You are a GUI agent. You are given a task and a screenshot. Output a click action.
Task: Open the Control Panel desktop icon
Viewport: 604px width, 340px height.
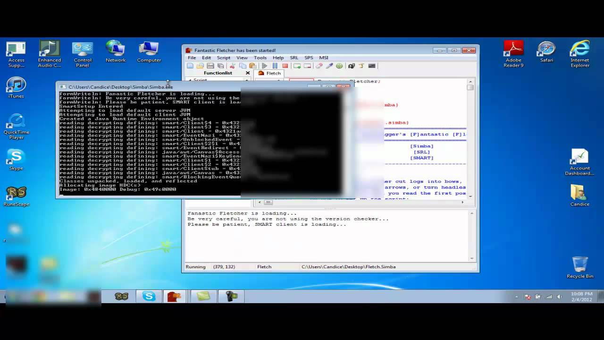83,55
